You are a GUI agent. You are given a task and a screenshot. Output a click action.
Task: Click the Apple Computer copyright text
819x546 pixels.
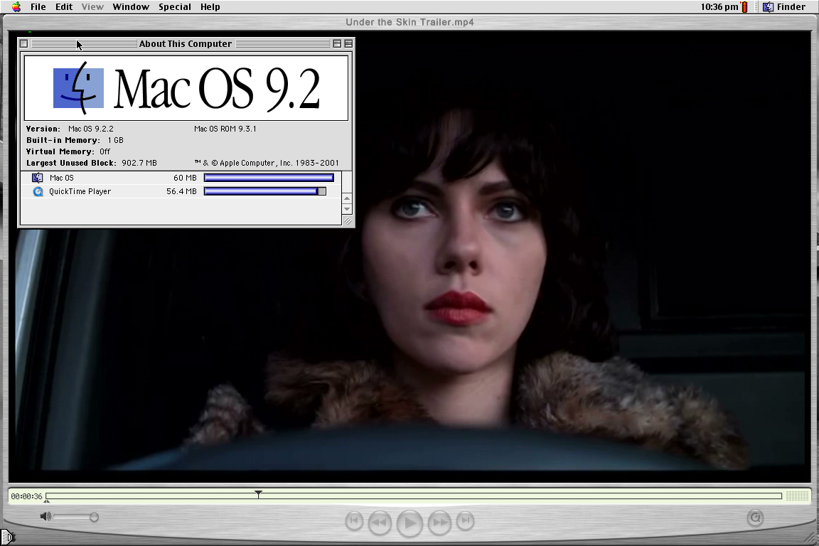pyautogui.click(x=267, y=163)
